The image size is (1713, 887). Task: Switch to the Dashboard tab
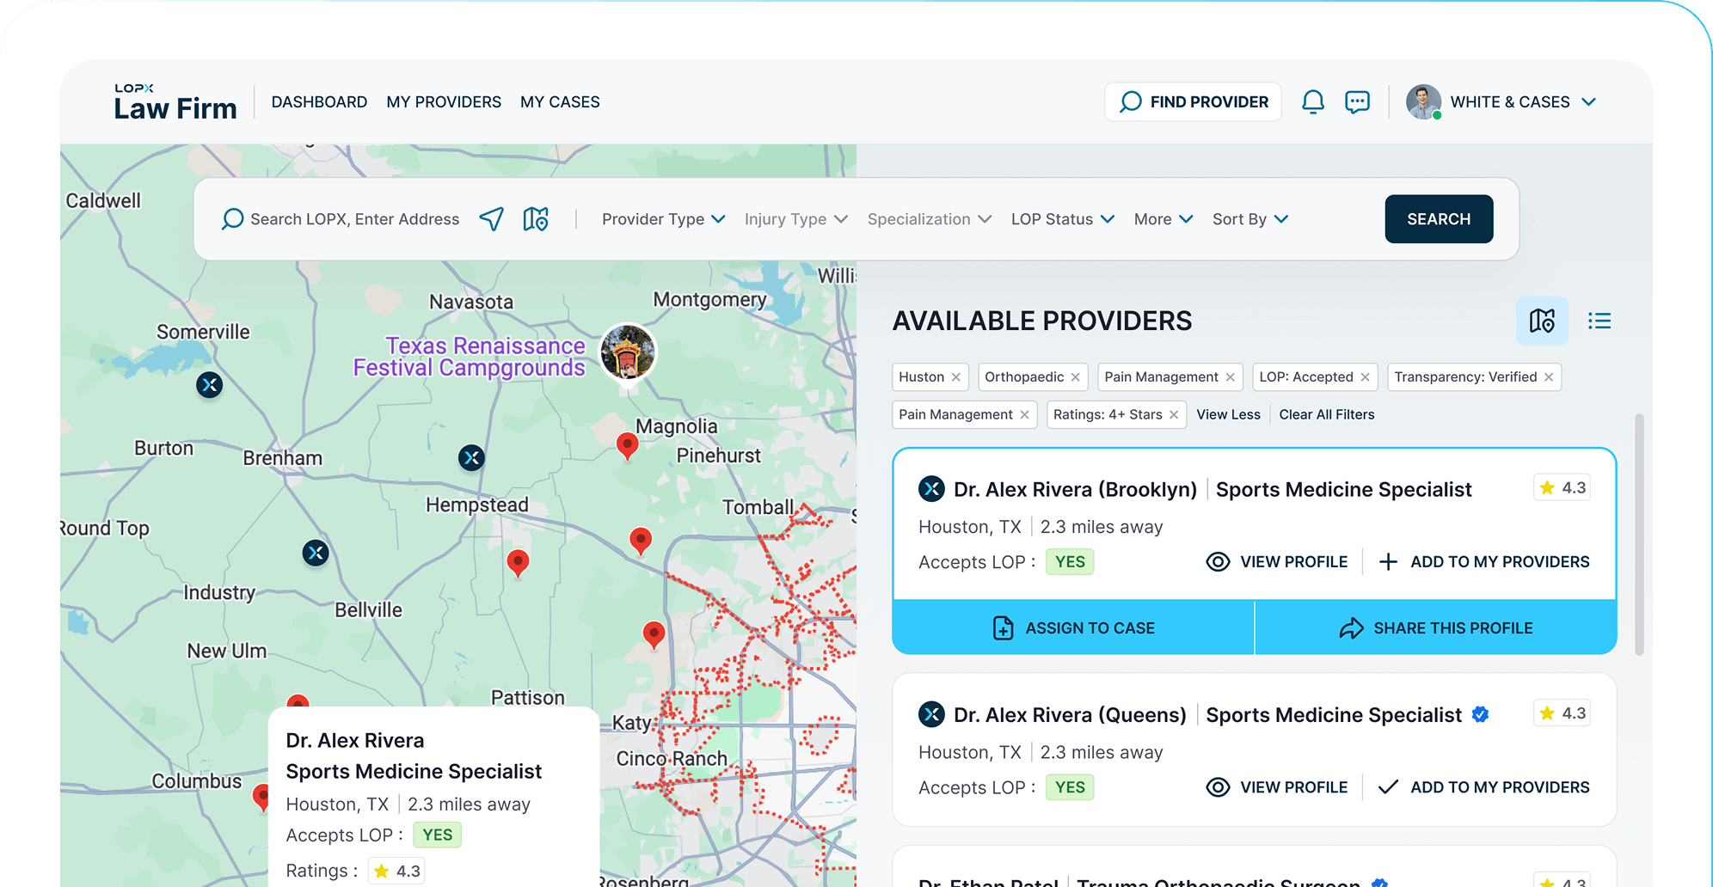319,101
